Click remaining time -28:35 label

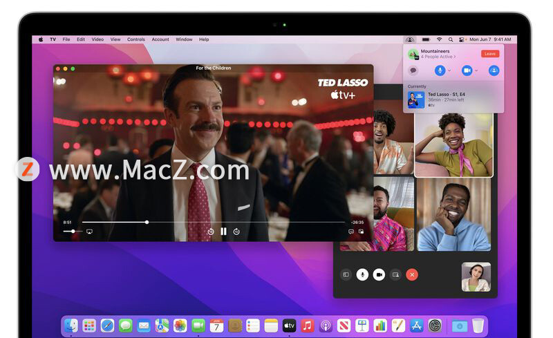[357, 223]
